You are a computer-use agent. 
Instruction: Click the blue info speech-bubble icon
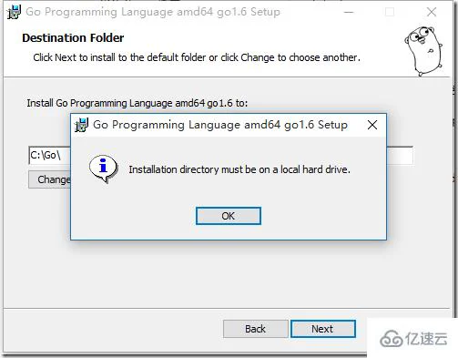point(104,169)
